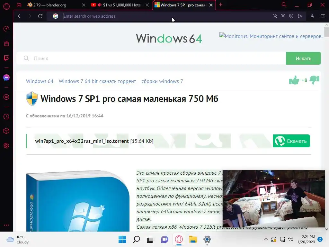329x247 pixels.
Task: Open Settings gear app on taskbar
Action: coord(207,239)
